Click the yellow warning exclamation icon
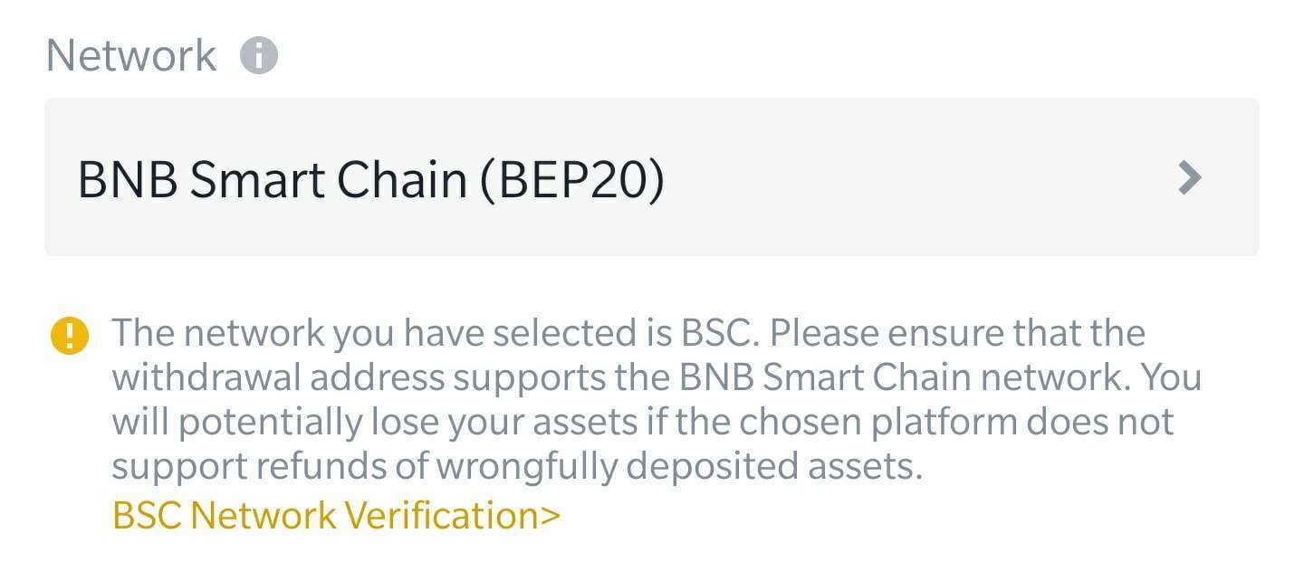The height and width of the screenshot is (562, 1304). pos(70,337)
